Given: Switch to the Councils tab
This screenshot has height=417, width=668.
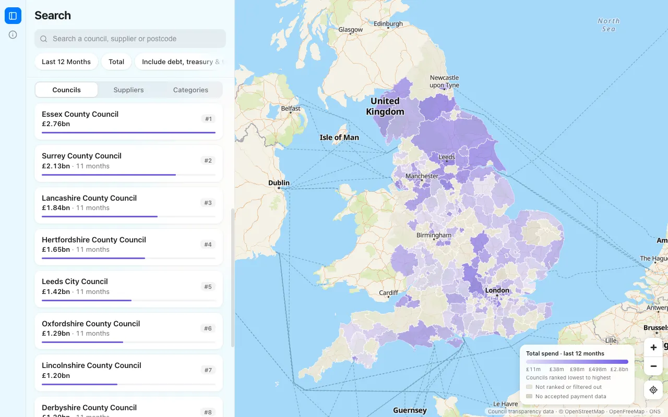Looking at the screenshot, I should tap(66, 90).
